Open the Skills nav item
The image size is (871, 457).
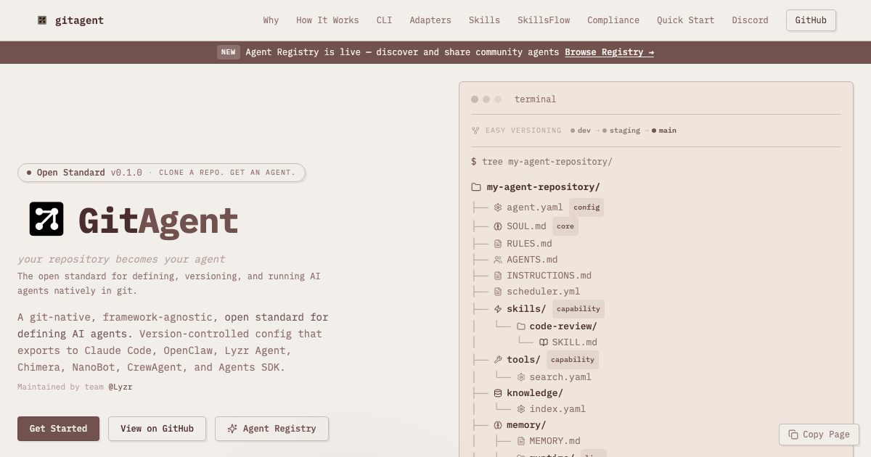click(484, 20)
